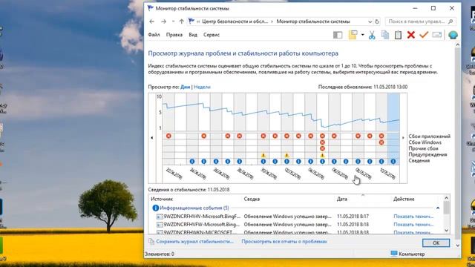This screenshot has height=267, width=475.
Task: Open the Правка menu
Action: [174, 35]
